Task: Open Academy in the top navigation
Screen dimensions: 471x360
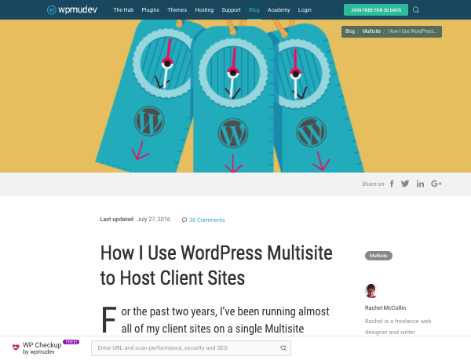Action: (279, 10)
